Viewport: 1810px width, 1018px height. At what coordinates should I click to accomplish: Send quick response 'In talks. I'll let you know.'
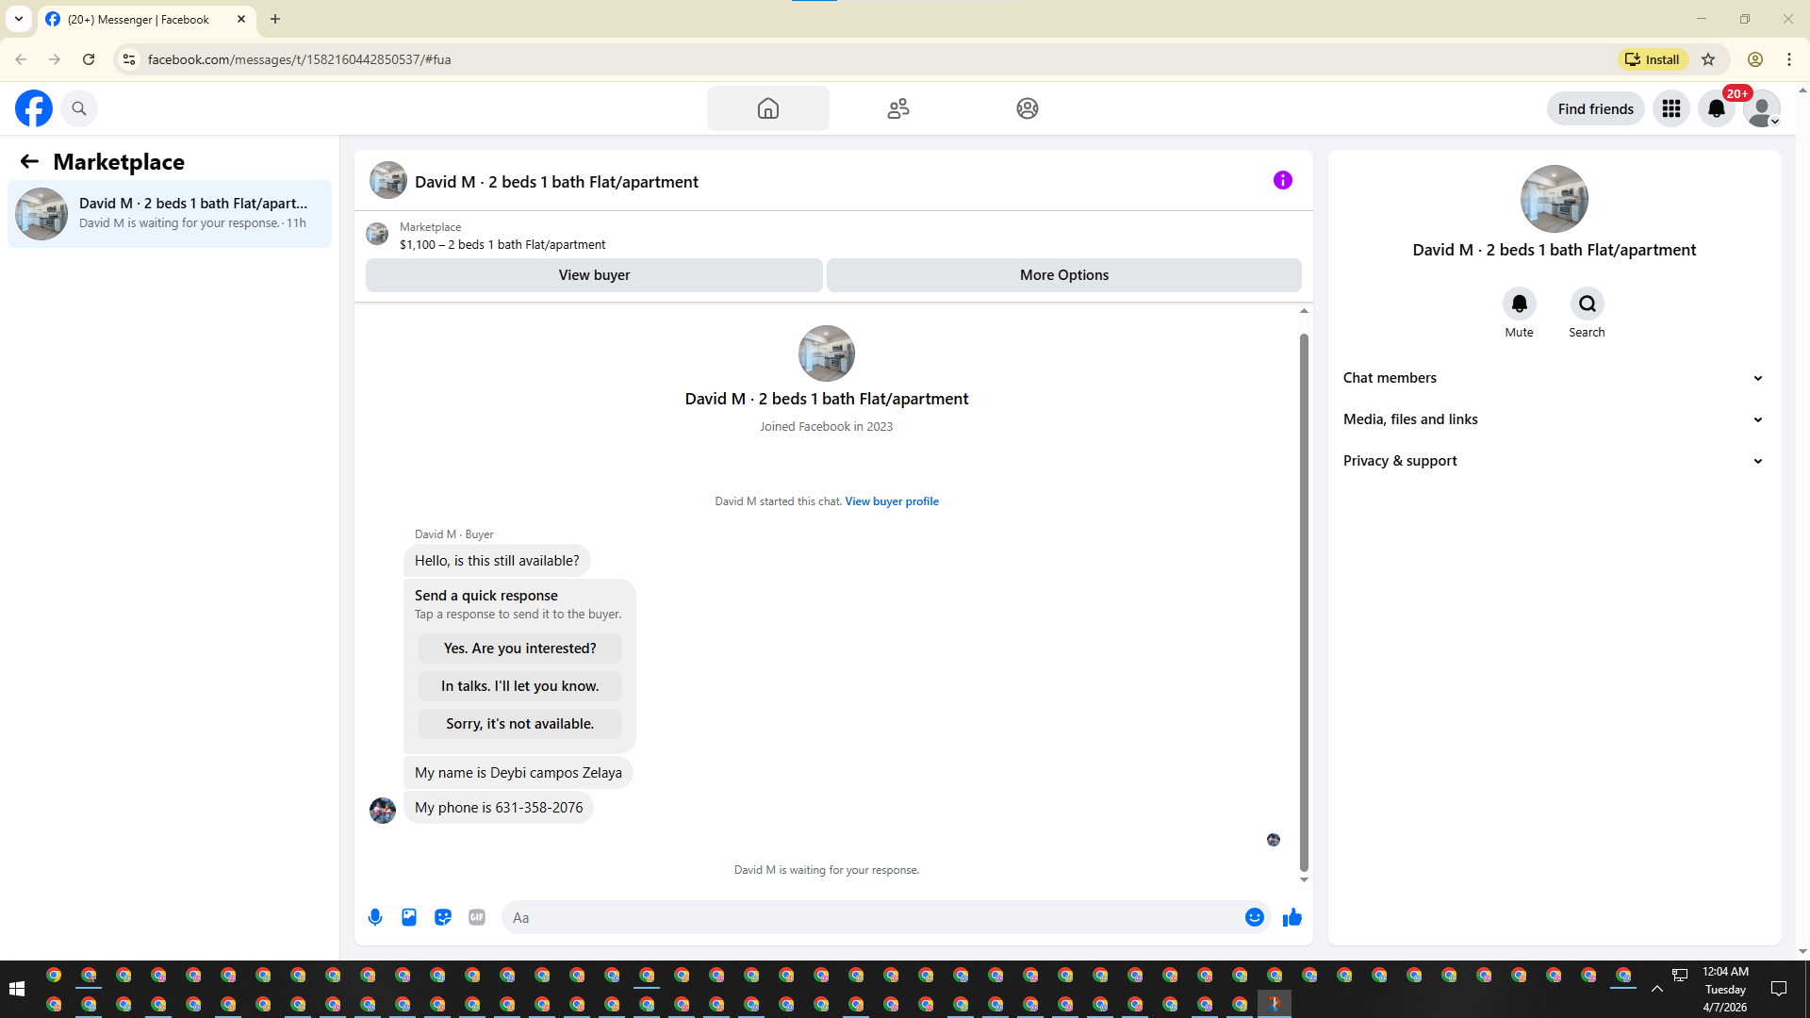coord(519,686)
